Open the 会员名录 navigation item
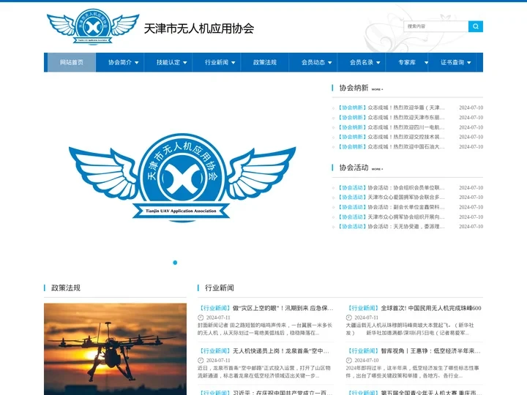Viewport: 527px width, 395px height. [362, 62]
